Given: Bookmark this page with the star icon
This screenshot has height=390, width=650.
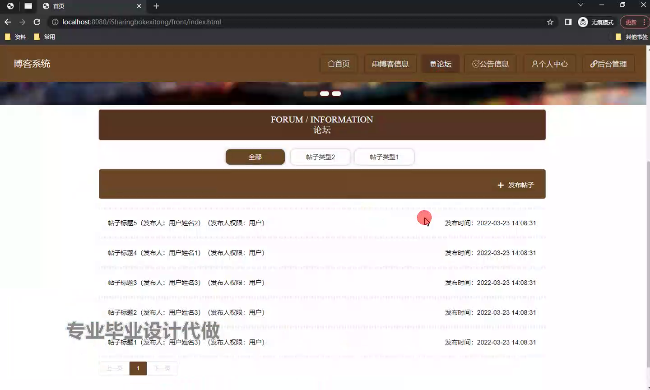Looking at the screenshot, I should [550, 22].
